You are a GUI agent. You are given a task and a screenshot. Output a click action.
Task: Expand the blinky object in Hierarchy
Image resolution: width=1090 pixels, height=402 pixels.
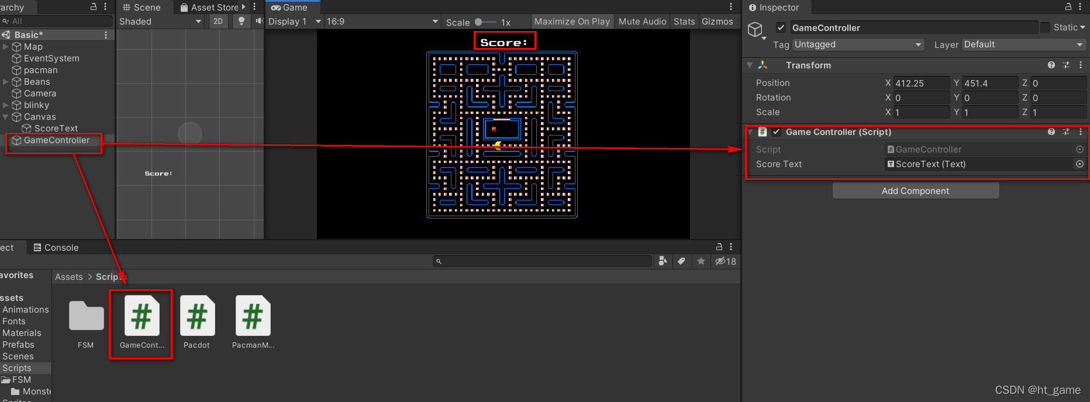pos(6,105)
